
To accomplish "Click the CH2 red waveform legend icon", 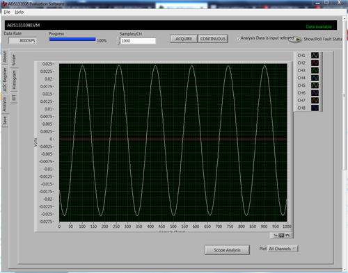I will pyautogui.click(x=315, y=63).
